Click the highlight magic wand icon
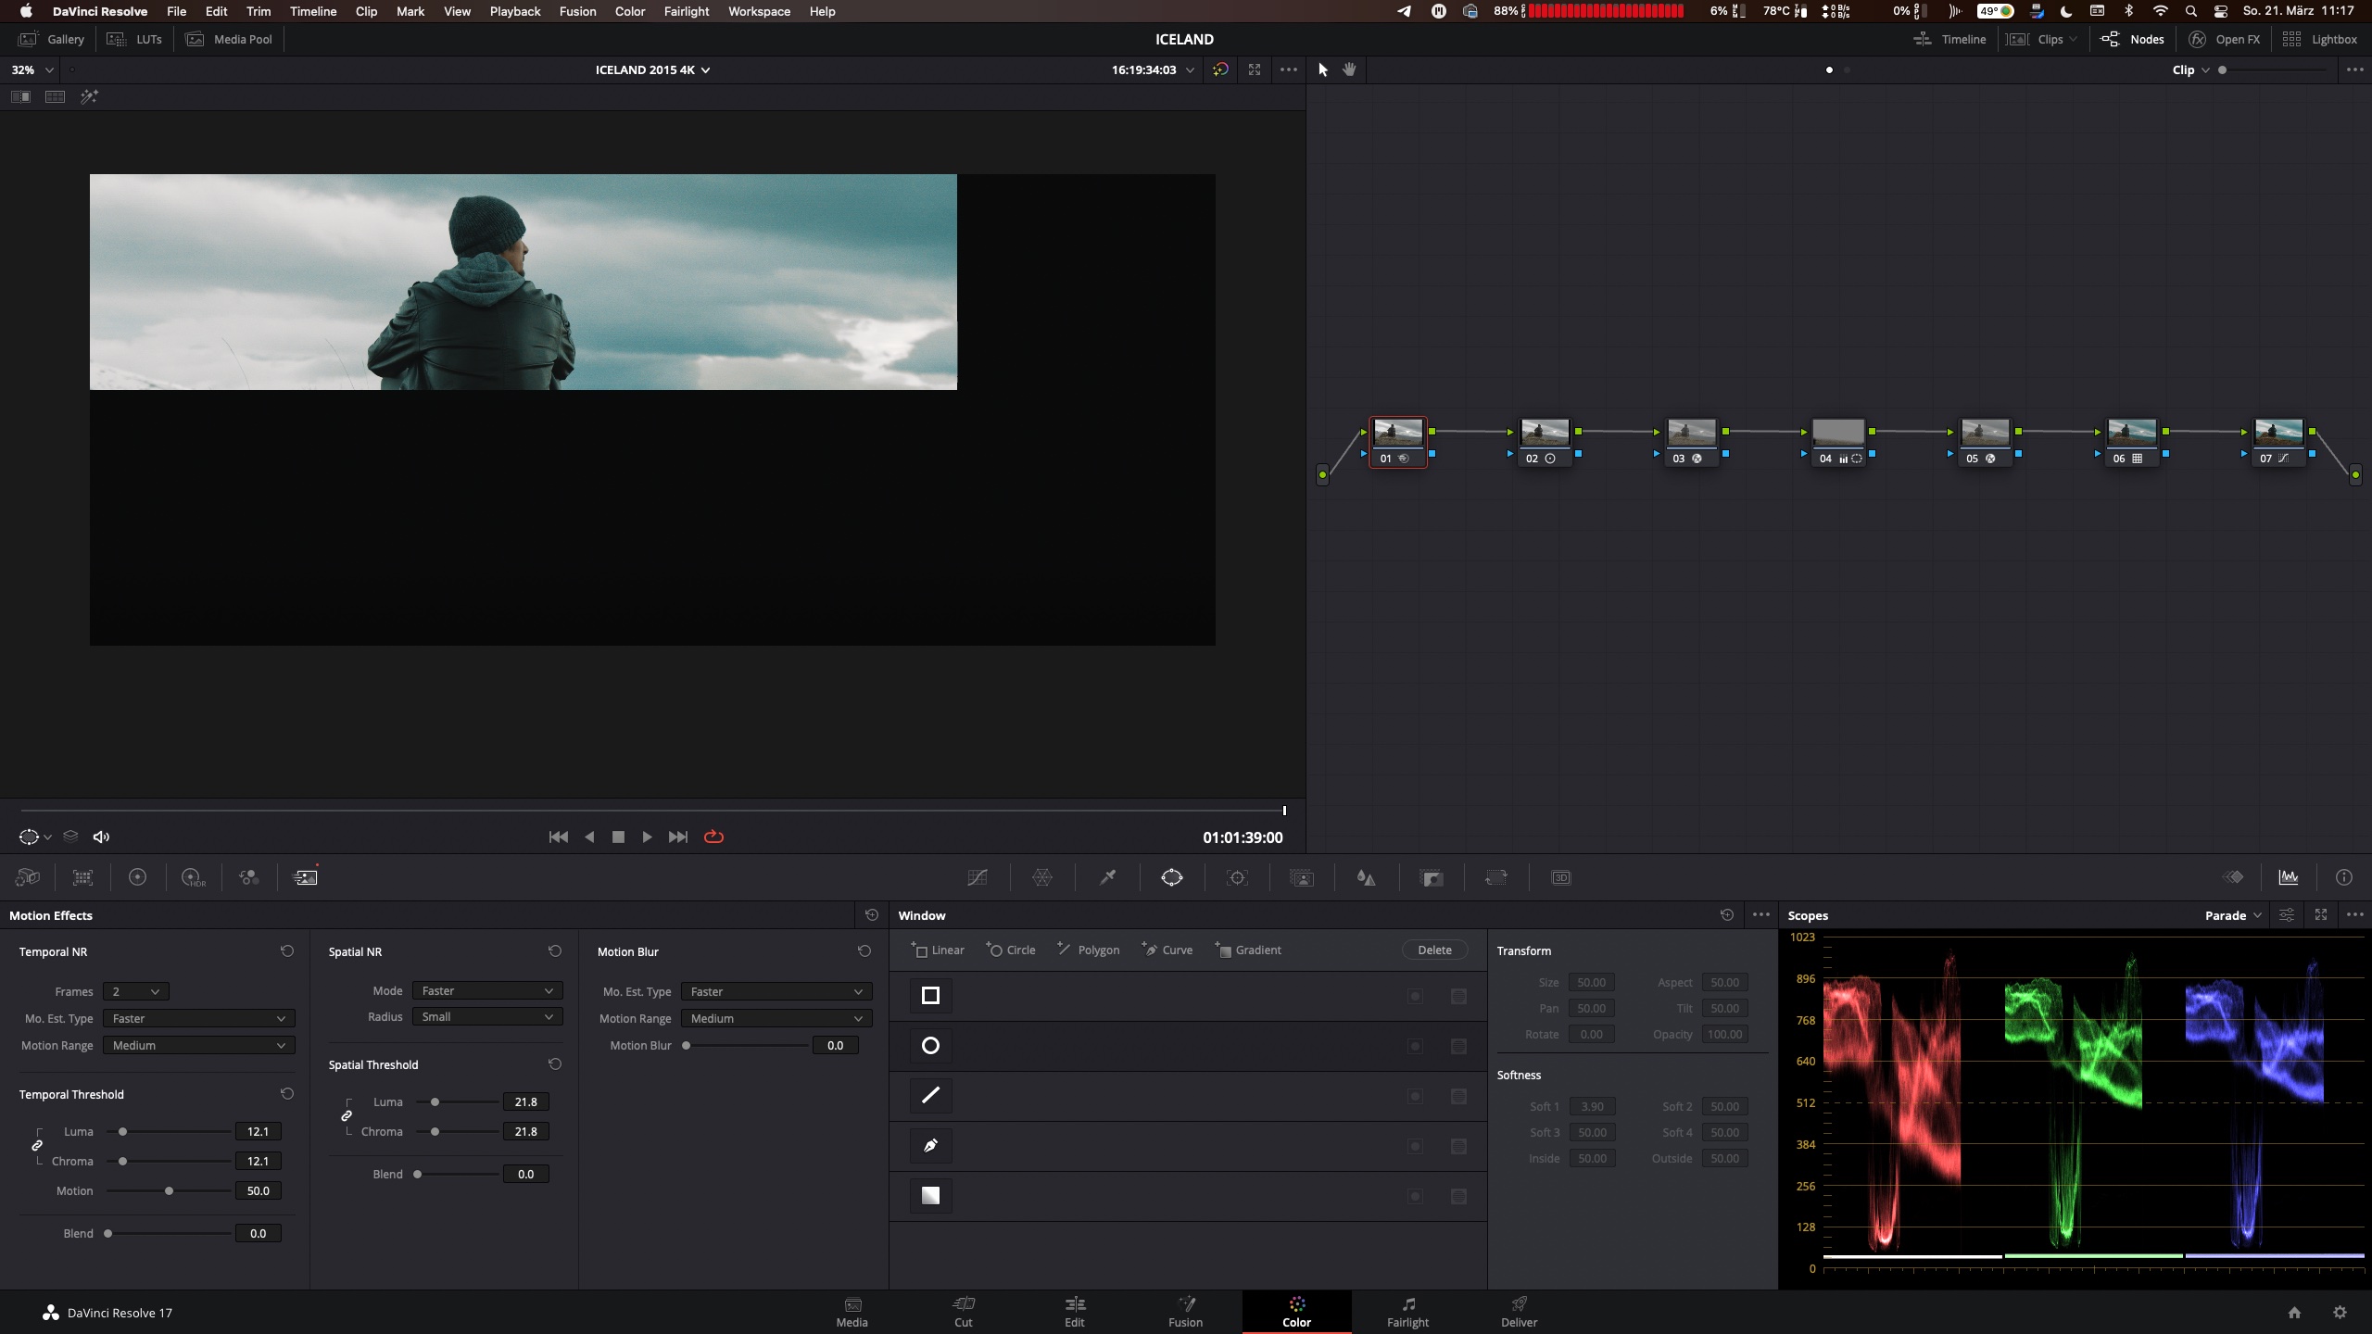This screenshot has height=1334, width=2372. click(89, 96)
